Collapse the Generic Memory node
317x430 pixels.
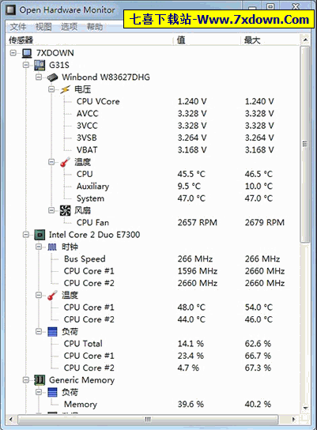tap(26, 380)
